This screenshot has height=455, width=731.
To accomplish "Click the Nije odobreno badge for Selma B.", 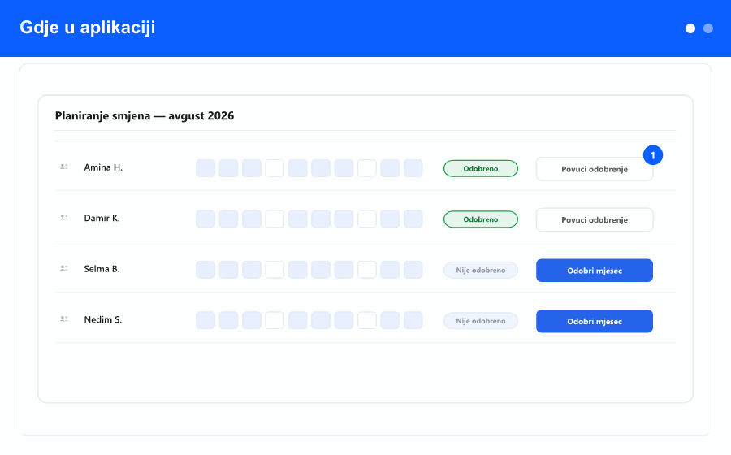I will (481, 270).
